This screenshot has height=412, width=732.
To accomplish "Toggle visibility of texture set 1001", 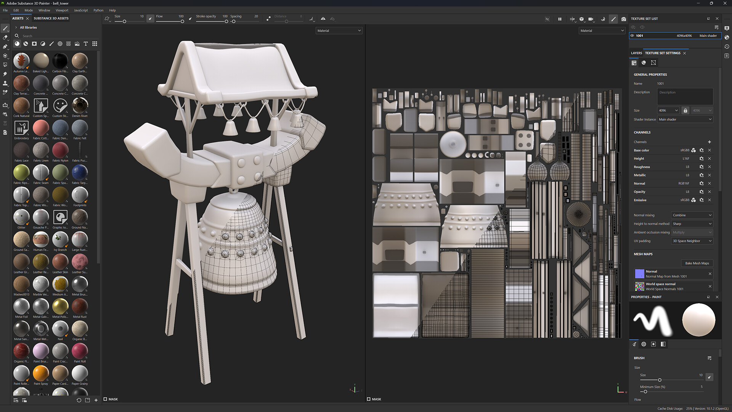I will [x=632, y=35].
